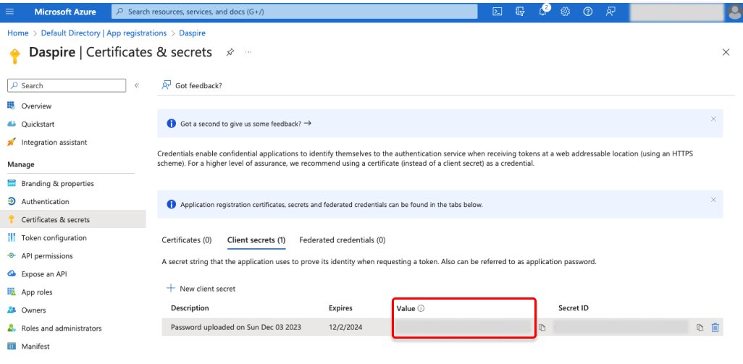Focus the global search resources field
743x364 pixels.
pyautogui.click(x=294, y=12)
